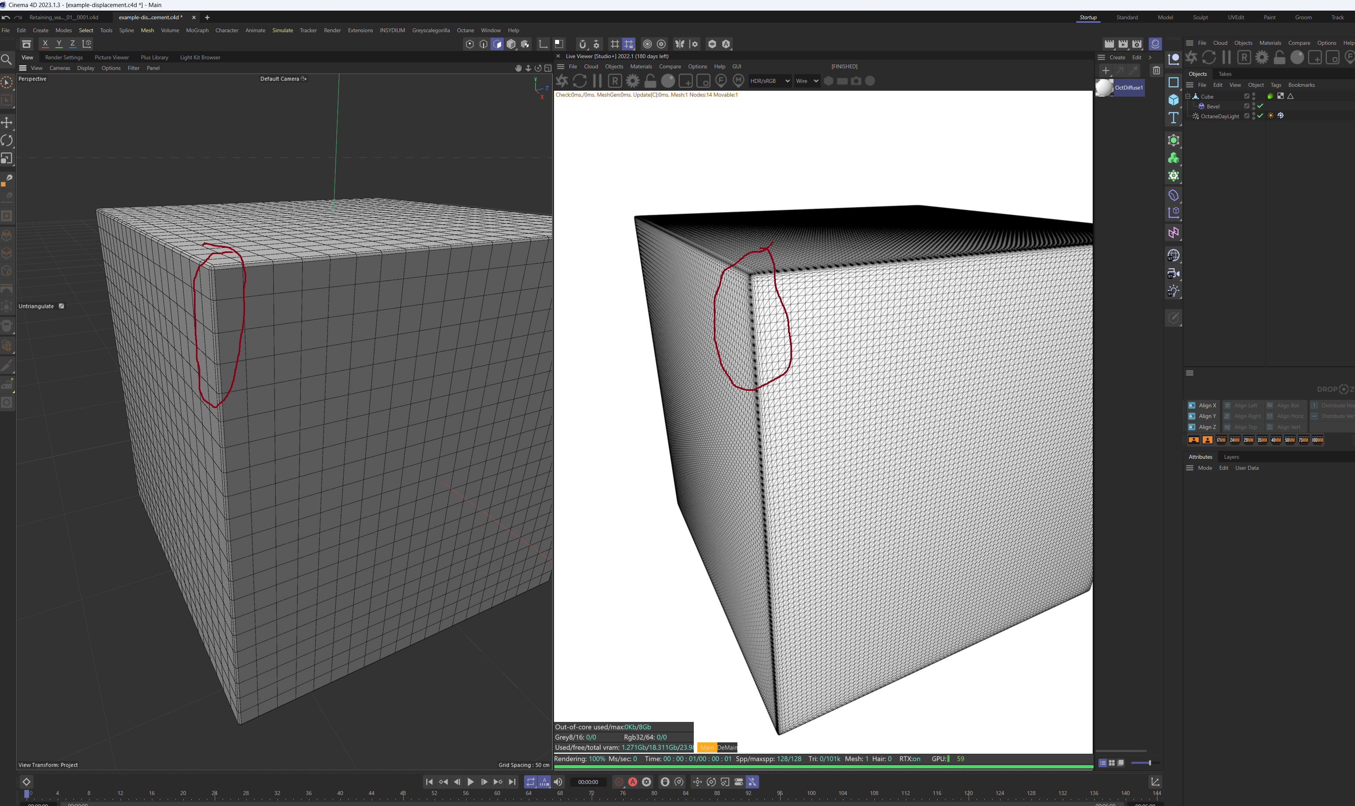Open Octane settings gear in Live Viewer
Screen dimensions: 1355x806
pos(633,81)
